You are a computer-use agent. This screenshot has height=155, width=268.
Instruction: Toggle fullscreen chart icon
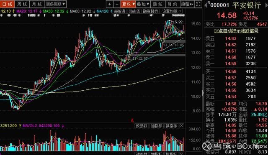tap(198, 4)
